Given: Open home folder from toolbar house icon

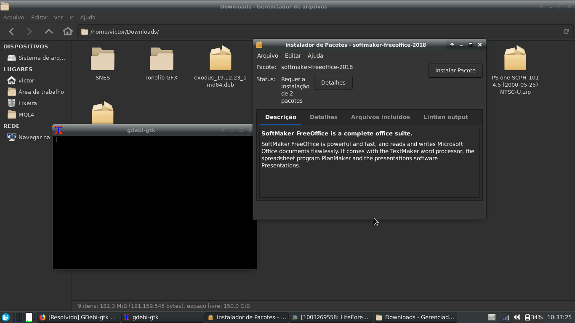Looking at the screenshot, I should point(67,32).
